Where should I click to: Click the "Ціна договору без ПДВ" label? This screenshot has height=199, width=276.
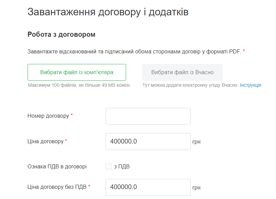(x=57, y=187)
